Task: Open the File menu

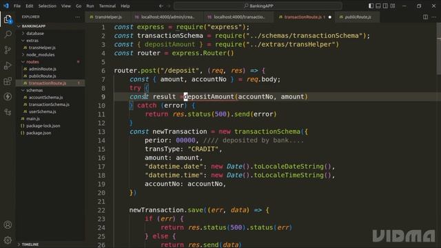Action: 17,6
